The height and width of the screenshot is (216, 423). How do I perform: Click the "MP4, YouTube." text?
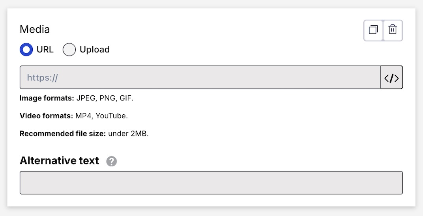coord(102,116)
